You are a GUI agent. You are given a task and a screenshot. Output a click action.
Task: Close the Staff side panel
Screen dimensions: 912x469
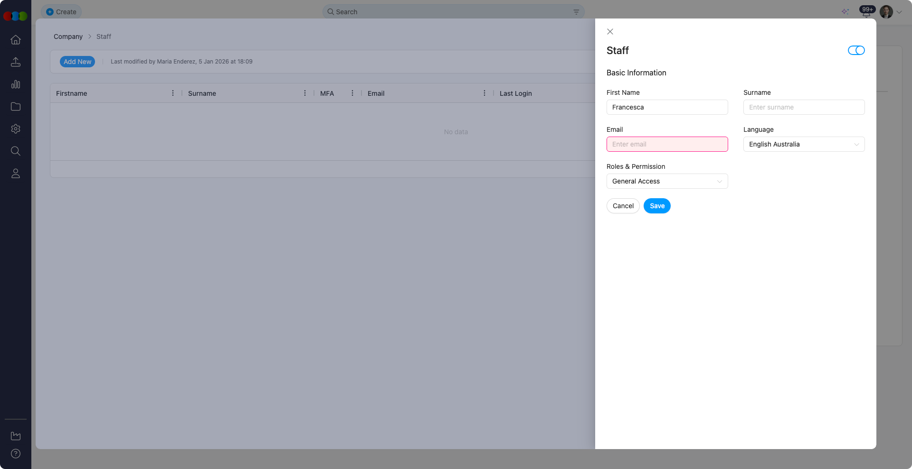(610, 32)
